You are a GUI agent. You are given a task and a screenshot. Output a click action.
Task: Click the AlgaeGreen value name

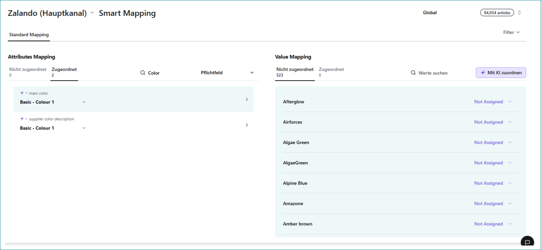pyautogui.click(x=295, y=163)
